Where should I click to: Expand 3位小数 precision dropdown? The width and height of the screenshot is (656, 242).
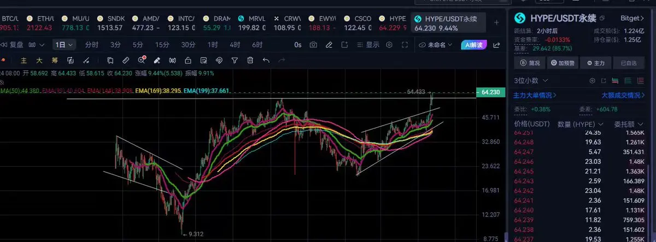pos(530,81)
